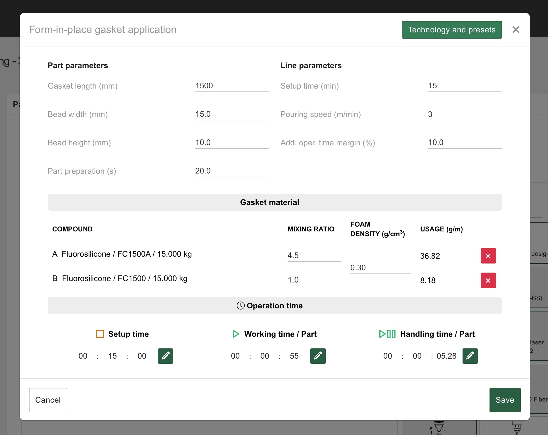Save the gasket application settings
The width and height of the screenshot is (548, 435).
(x=505, y=400)
